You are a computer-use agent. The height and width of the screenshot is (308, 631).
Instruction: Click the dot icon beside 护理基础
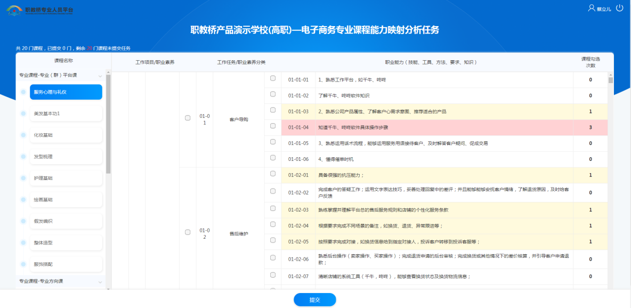click(23, 178)
